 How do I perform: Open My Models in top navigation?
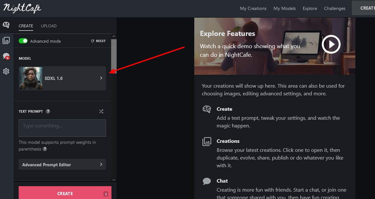tap(284, 8)
